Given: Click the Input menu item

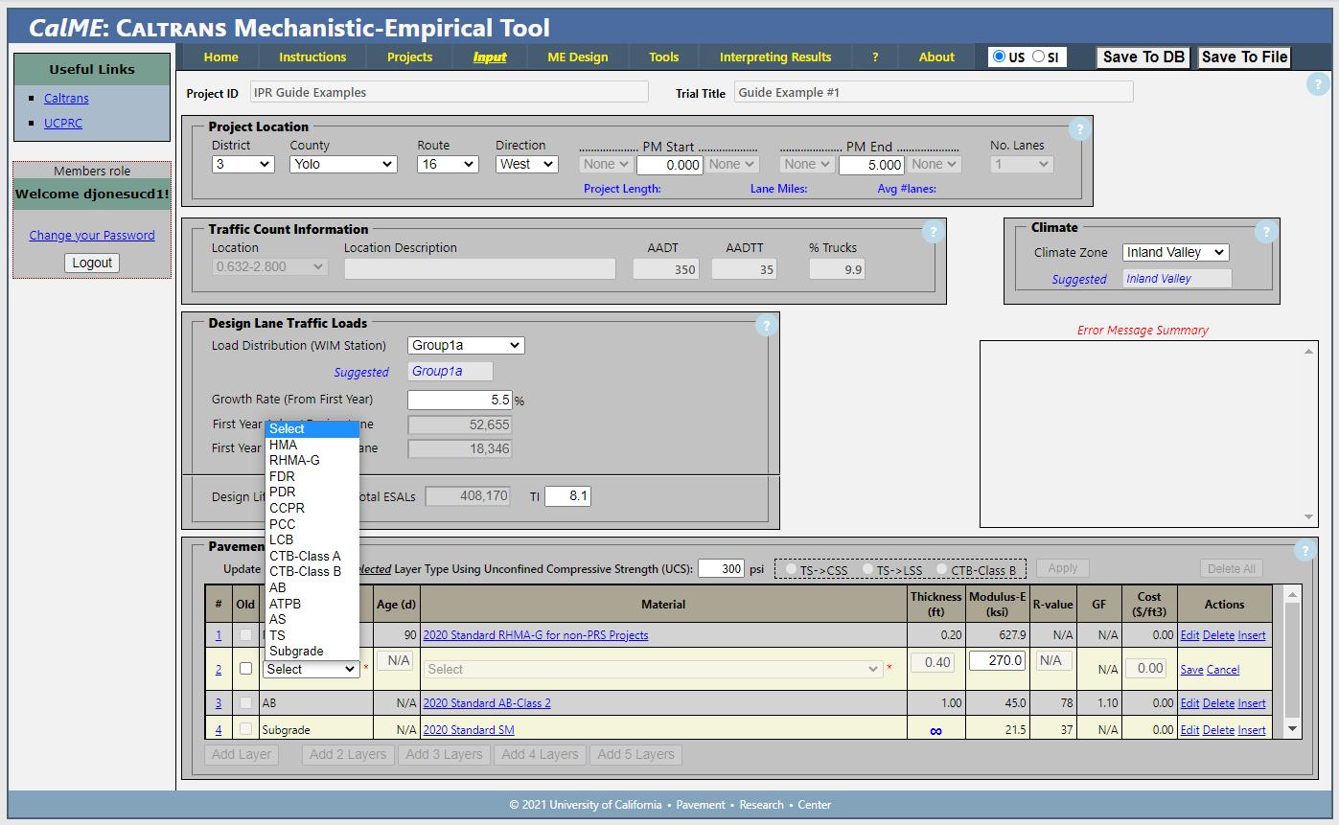Looking at the screenshot, I should click(x=490, y=57).
